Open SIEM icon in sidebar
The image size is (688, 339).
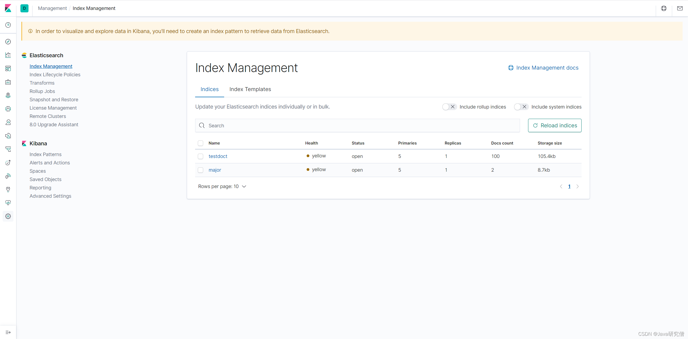(8, 176)
